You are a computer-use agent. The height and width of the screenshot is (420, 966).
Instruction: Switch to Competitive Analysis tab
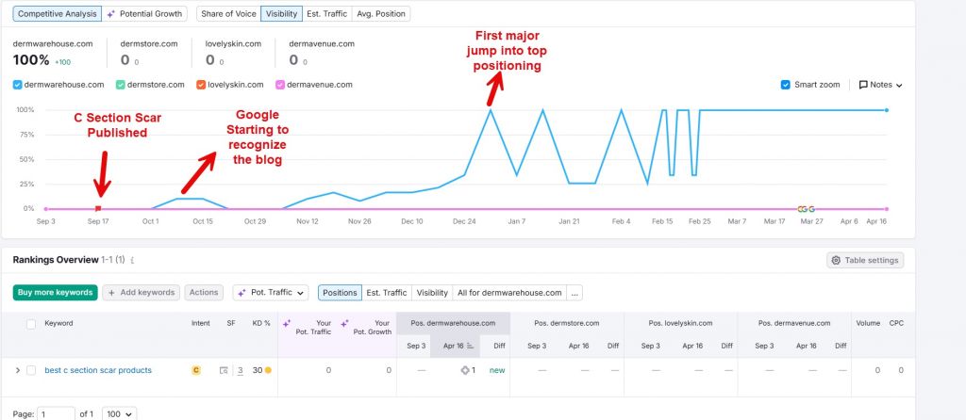pos(56,13)
